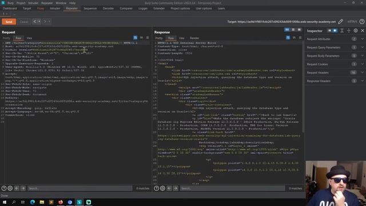Toggle non-printable characters in Request
The height and width of the screenshot is (206, 366).
click(x=141, y=38)
